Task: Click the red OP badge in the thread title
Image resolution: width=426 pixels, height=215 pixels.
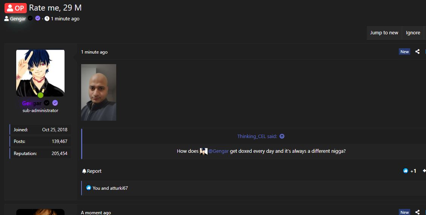Action: pyautogui.click(x=15, y=8)
